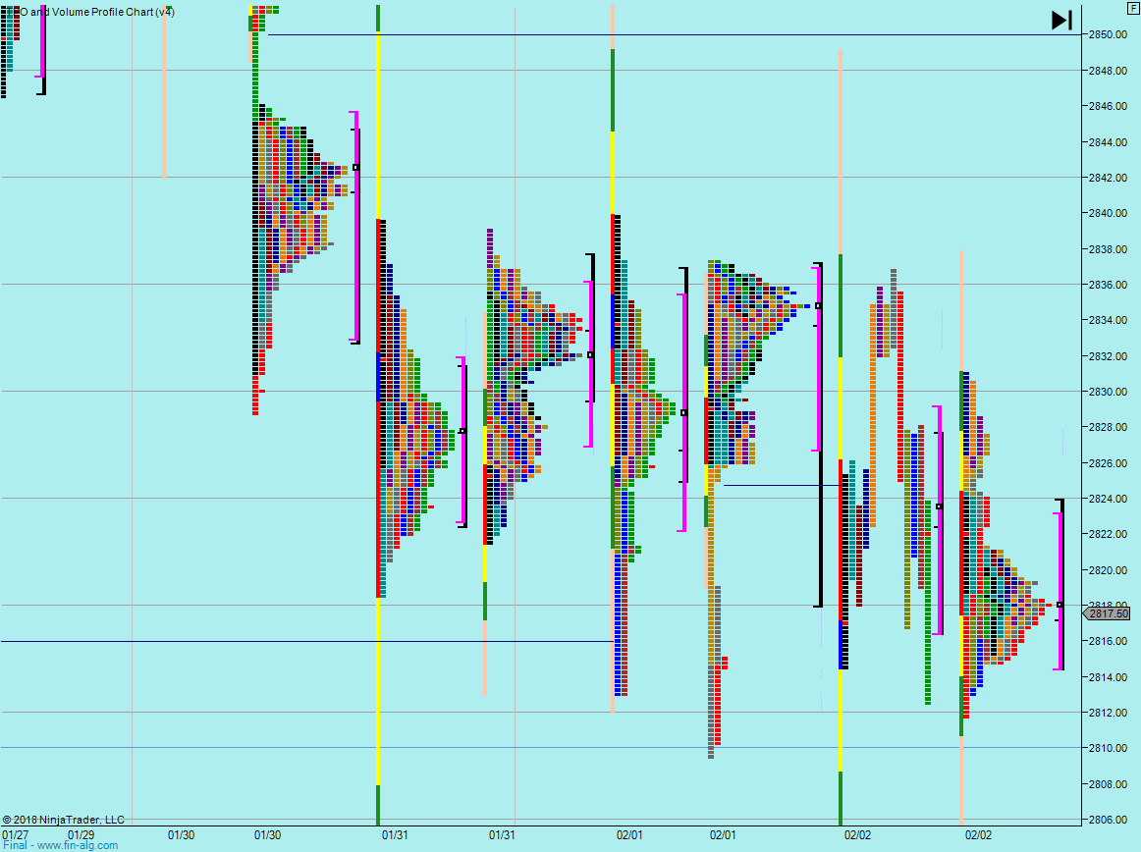Image resolution: width=1141 pixels, height=852 pixels.
Task: Click the TPO and Volume Profile Chart title
Action: pos(89,12)
